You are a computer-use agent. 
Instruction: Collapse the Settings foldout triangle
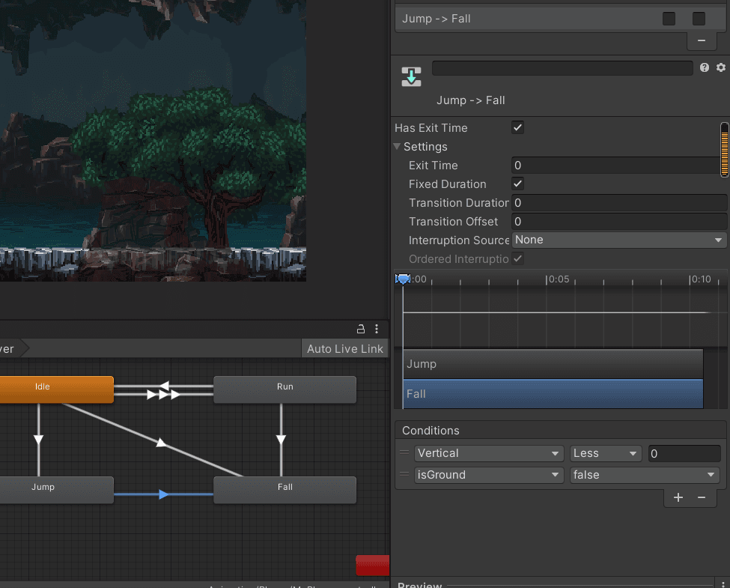(397, 146)
